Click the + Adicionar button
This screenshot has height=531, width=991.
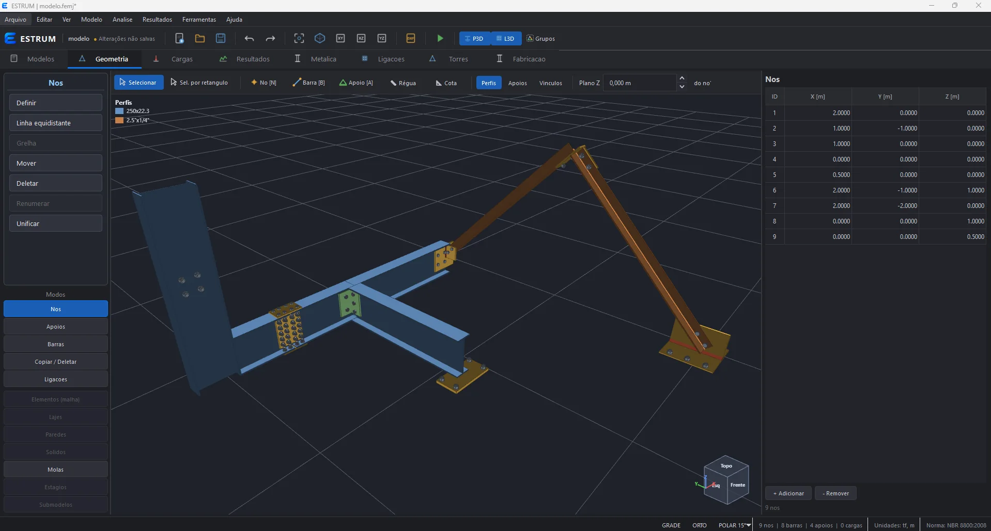click(x=788, y=493)
